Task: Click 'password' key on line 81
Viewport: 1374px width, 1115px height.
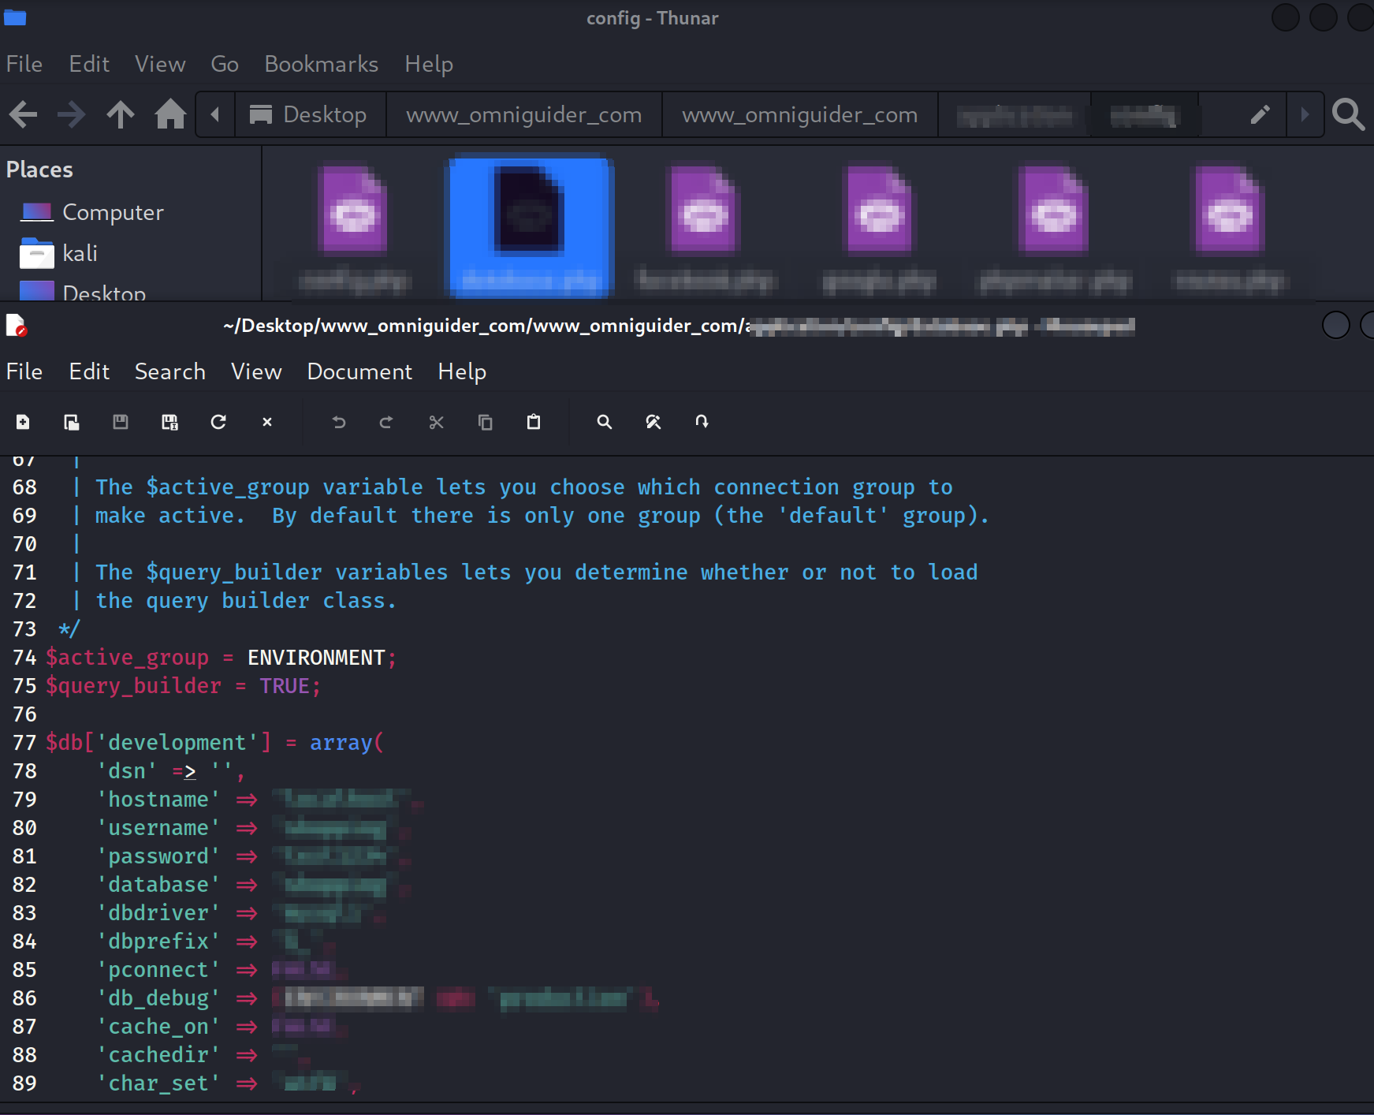Action: tap(158, 856)
